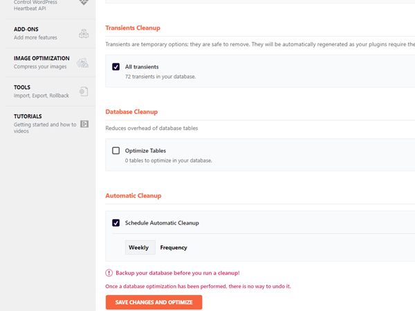Open the TUTORIALS sidebar menu title
The image size is (415, 311).
point(28,116)
